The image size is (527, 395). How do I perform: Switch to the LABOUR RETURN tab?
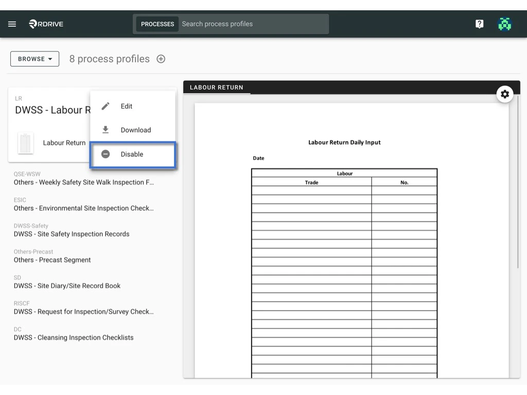217,87
